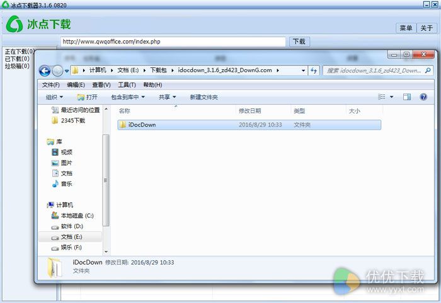
Task: Click the folder icon in address bar
Action: coord(75,71)
